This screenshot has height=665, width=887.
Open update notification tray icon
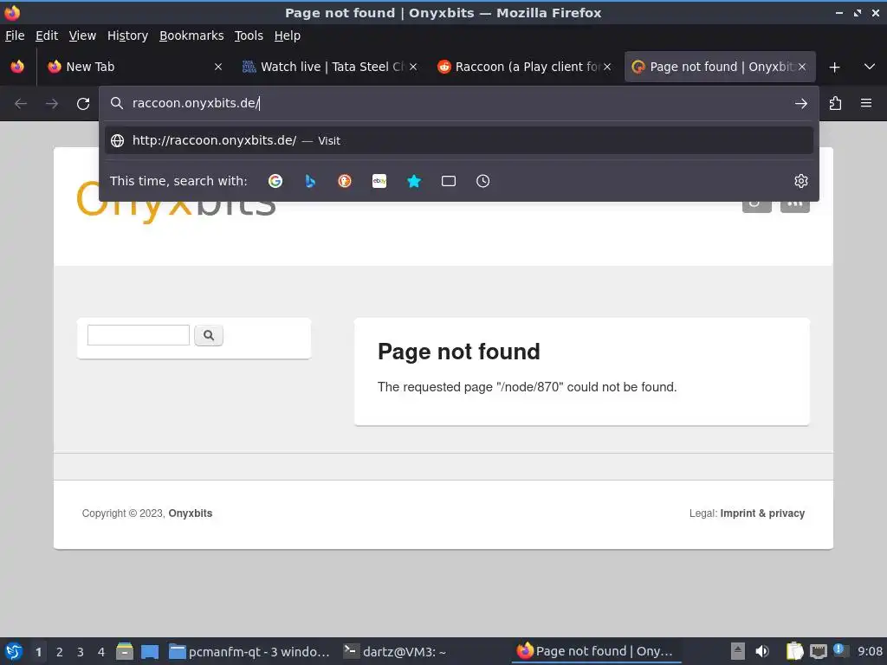coord(840,650)
